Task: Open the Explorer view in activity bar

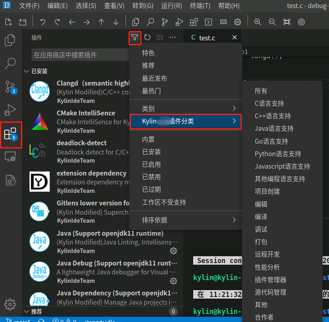Action: pos(10,40)
